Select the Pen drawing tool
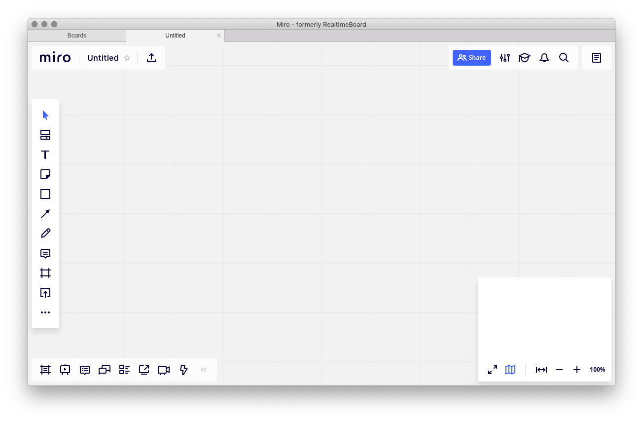Image resolution: width=643 pixels, height=422 pixels. 45,233
